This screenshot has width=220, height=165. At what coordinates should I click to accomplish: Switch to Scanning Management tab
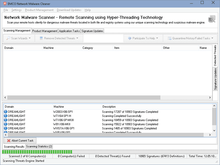click(x=17, y=30)
